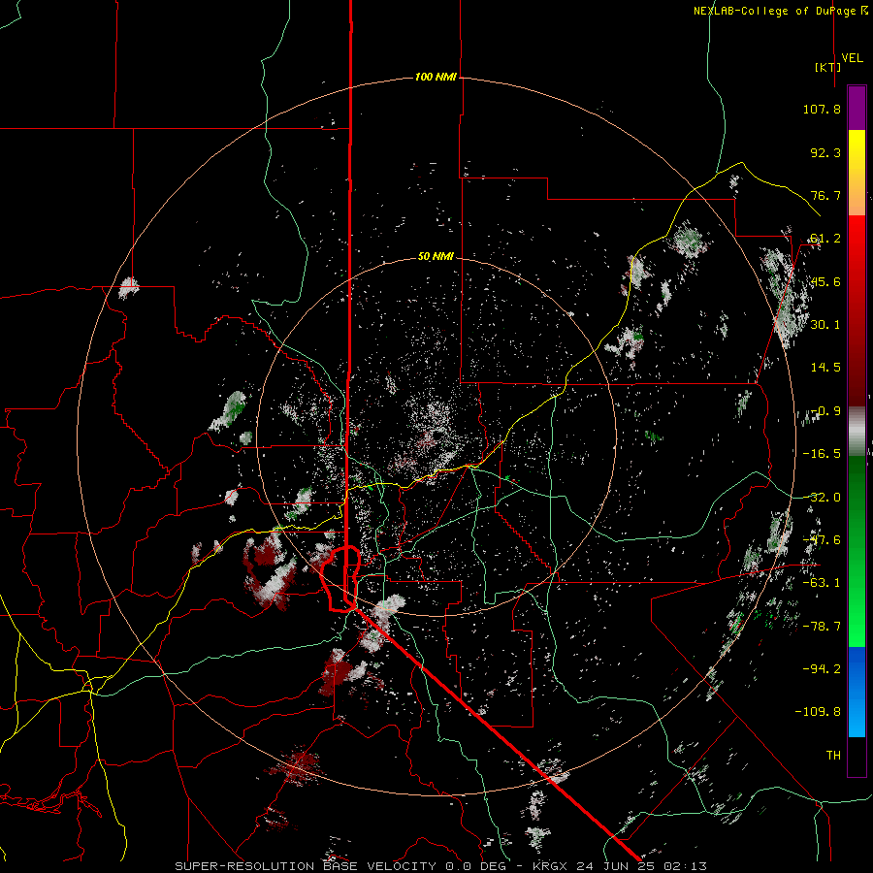Click the TH legend label
The height and width of the screenshot is (873, 873).
coord(833,756)
